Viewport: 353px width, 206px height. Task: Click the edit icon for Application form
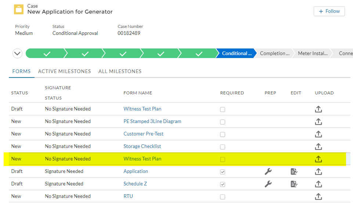pyautogui.click(x=294, y=171)
